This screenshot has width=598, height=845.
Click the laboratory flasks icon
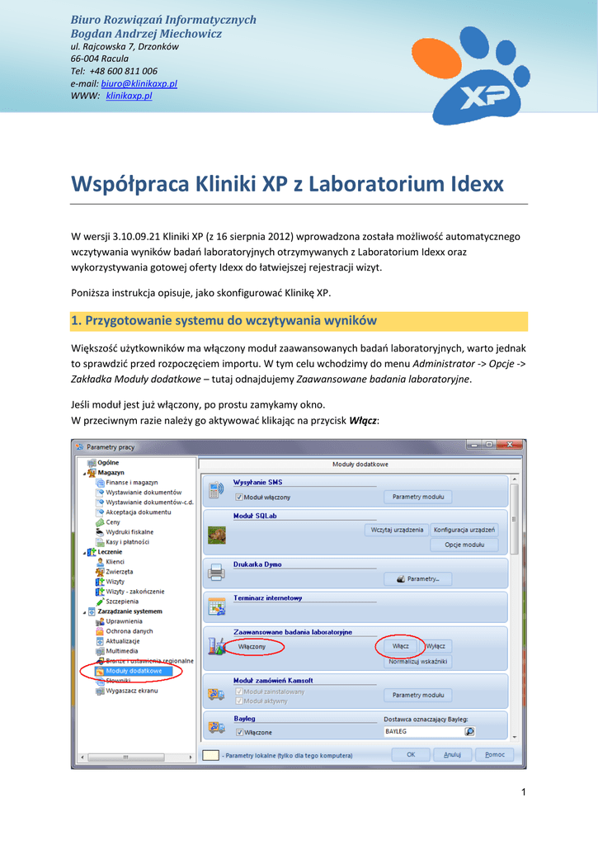[216, 646]
